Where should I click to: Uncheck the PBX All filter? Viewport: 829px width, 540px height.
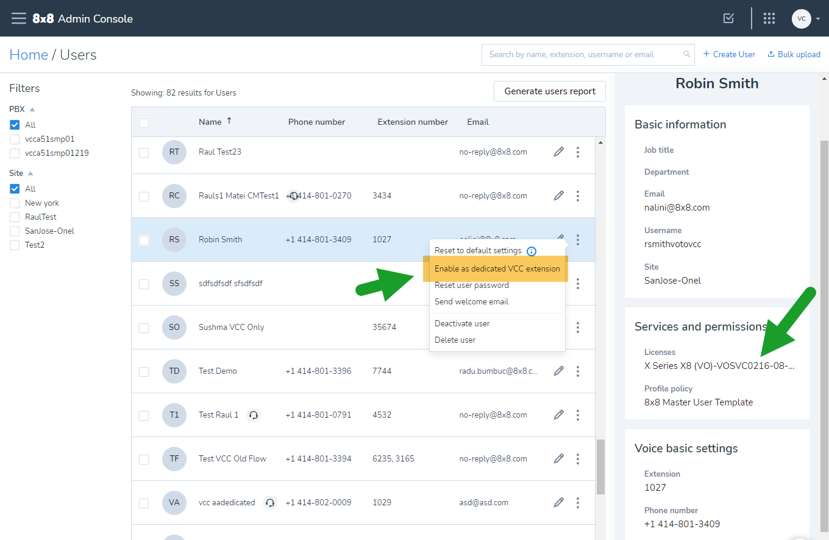click(15, 125)
